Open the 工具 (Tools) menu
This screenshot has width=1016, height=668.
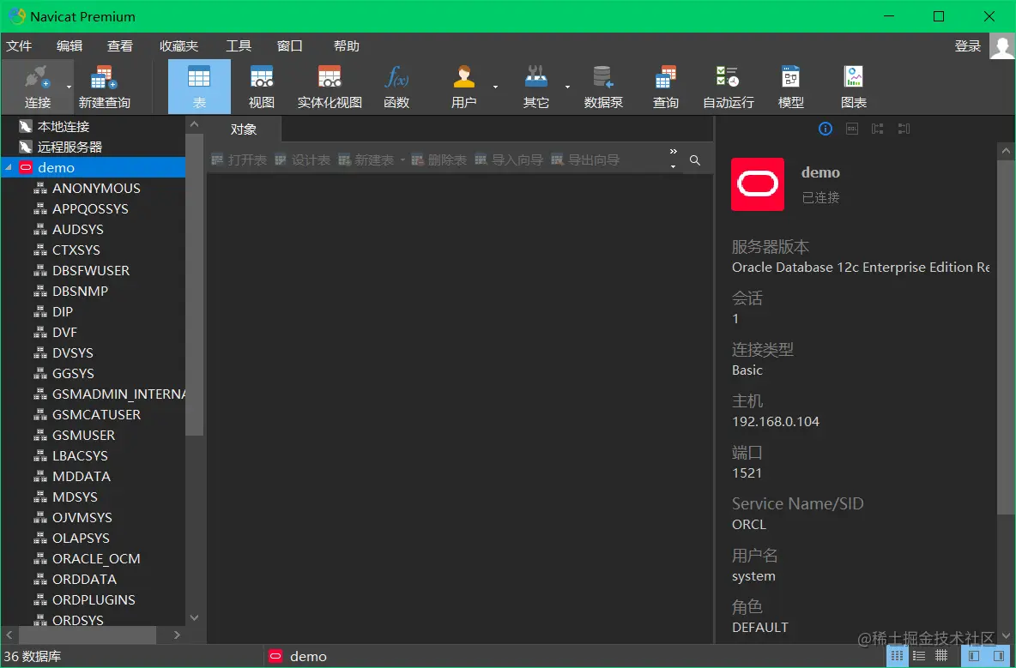pos(239,46)
